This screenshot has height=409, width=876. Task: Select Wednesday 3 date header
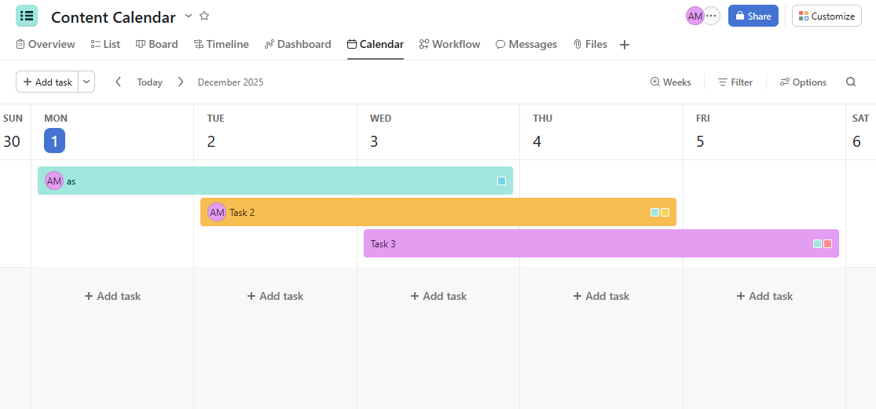(x=374, y=141)
